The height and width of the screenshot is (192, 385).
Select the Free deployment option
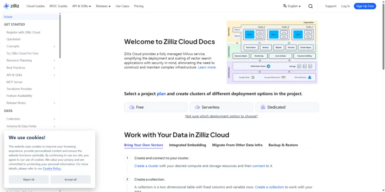(156, 107)
